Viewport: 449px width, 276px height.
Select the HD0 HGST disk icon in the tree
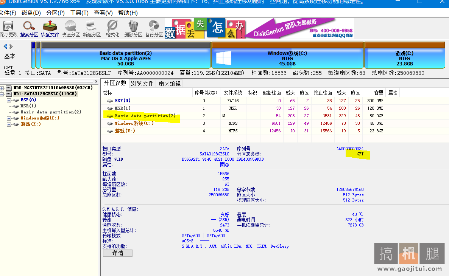click(9, 88)
